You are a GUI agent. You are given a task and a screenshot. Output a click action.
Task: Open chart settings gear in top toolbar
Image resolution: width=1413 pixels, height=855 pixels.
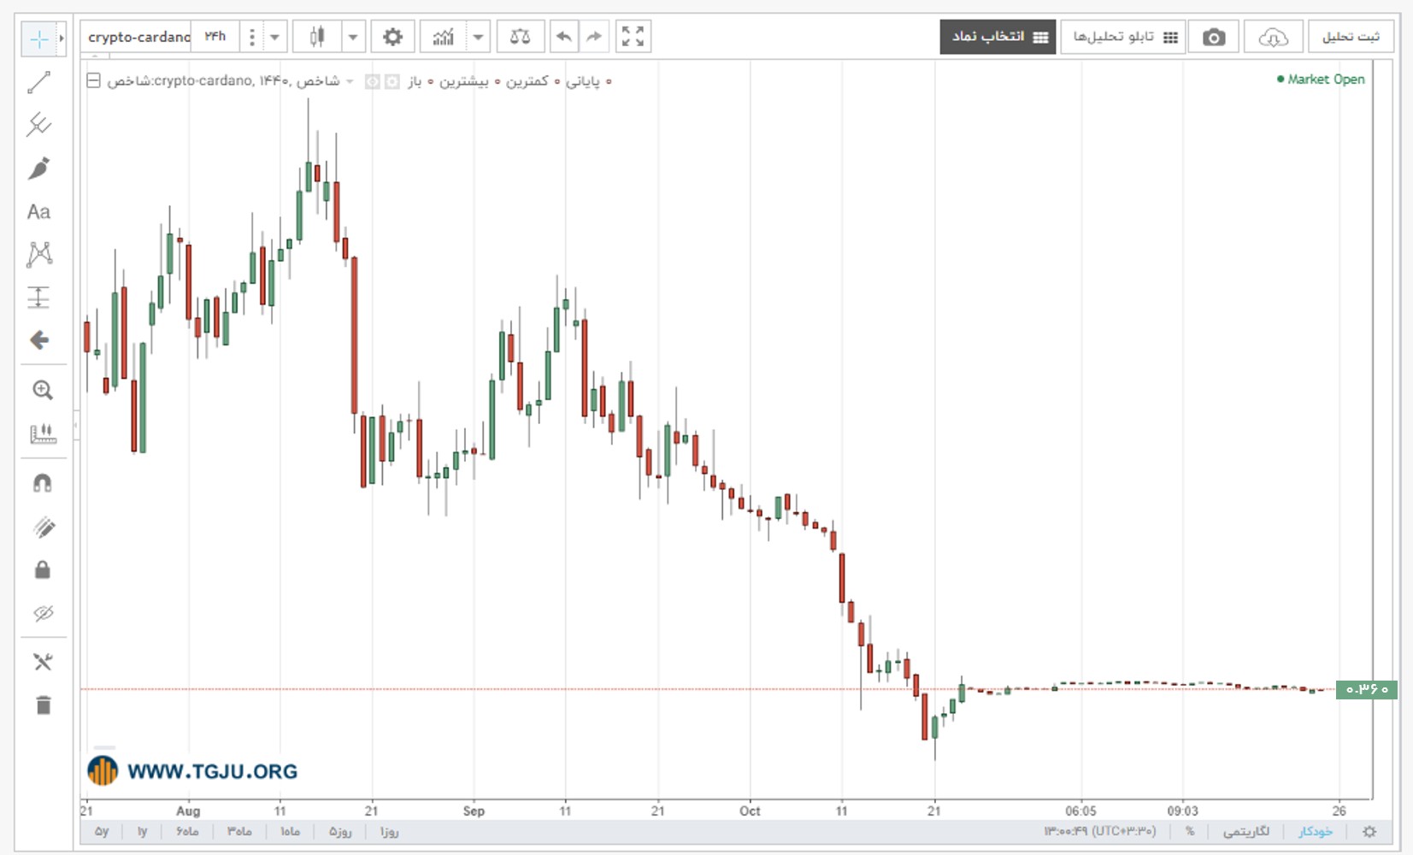[x=392, y=37]
